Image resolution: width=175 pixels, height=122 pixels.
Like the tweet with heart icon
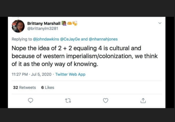pyautogui.click(x=106, y=101)
